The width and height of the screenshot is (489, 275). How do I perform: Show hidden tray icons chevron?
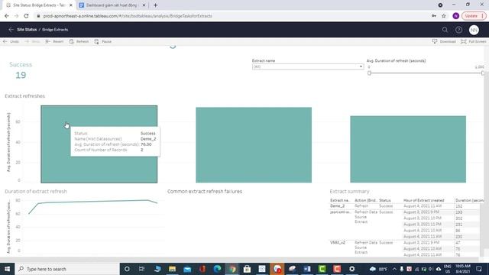click(x=394, y=269)
